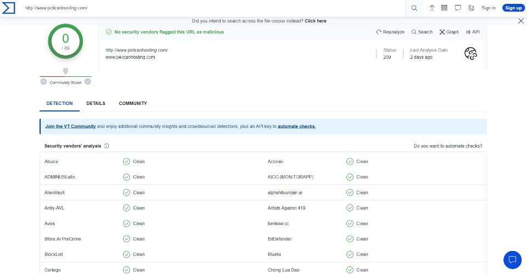The width and height of the screenshot is (527, 274).
Task: Click the Status 200 value
Action: (387, 57)
